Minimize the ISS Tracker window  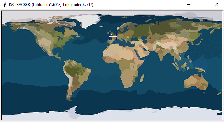[x=189, y=4]
